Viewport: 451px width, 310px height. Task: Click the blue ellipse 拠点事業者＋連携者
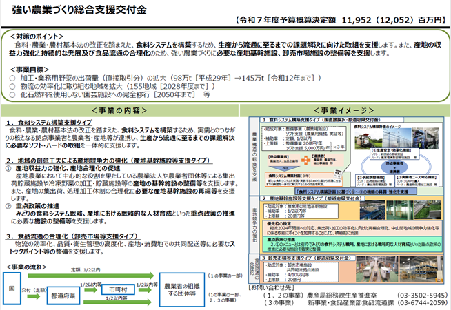point(394,167)
